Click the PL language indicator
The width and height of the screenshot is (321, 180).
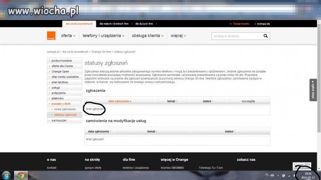[267, 175]
